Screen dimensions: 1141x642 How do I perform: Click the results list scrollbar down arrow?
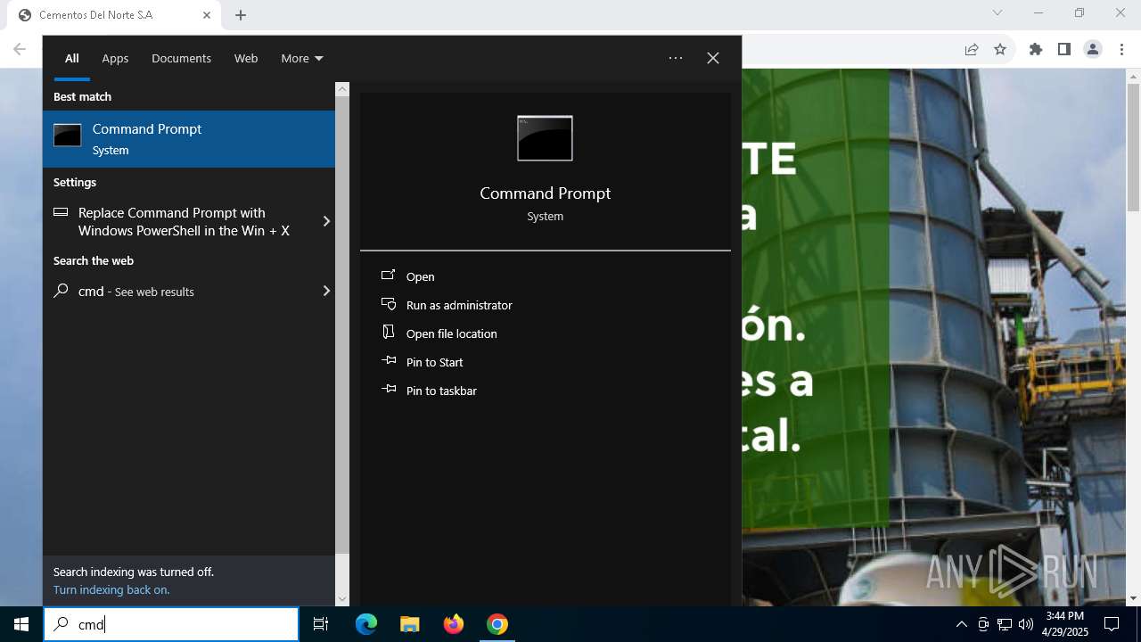342,599
